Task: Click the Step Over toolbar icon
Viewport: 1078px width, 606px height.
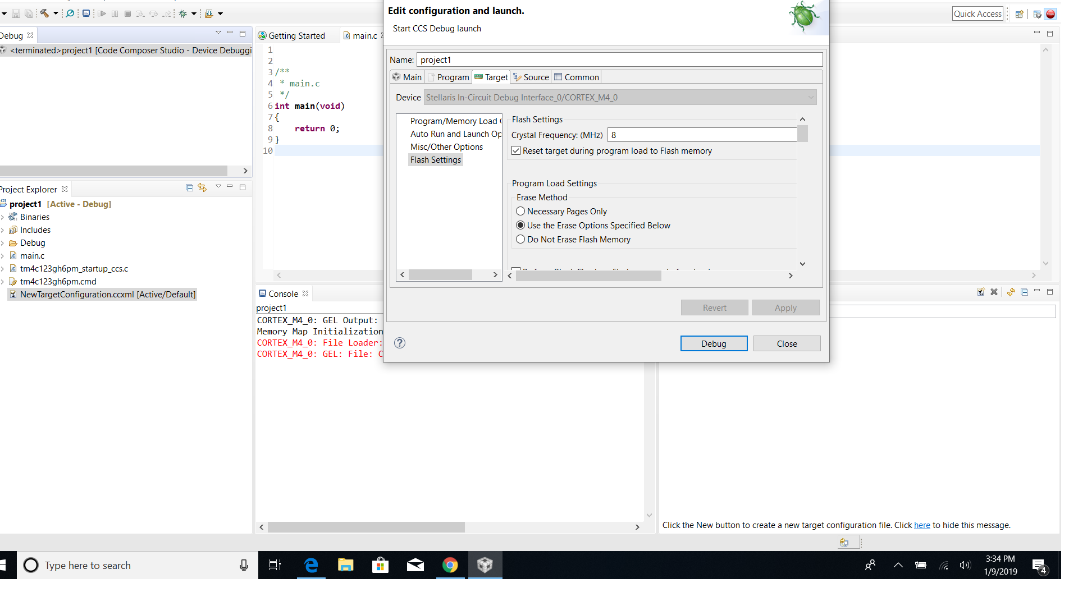Action: pyautogui.click(x=153, y=13)
